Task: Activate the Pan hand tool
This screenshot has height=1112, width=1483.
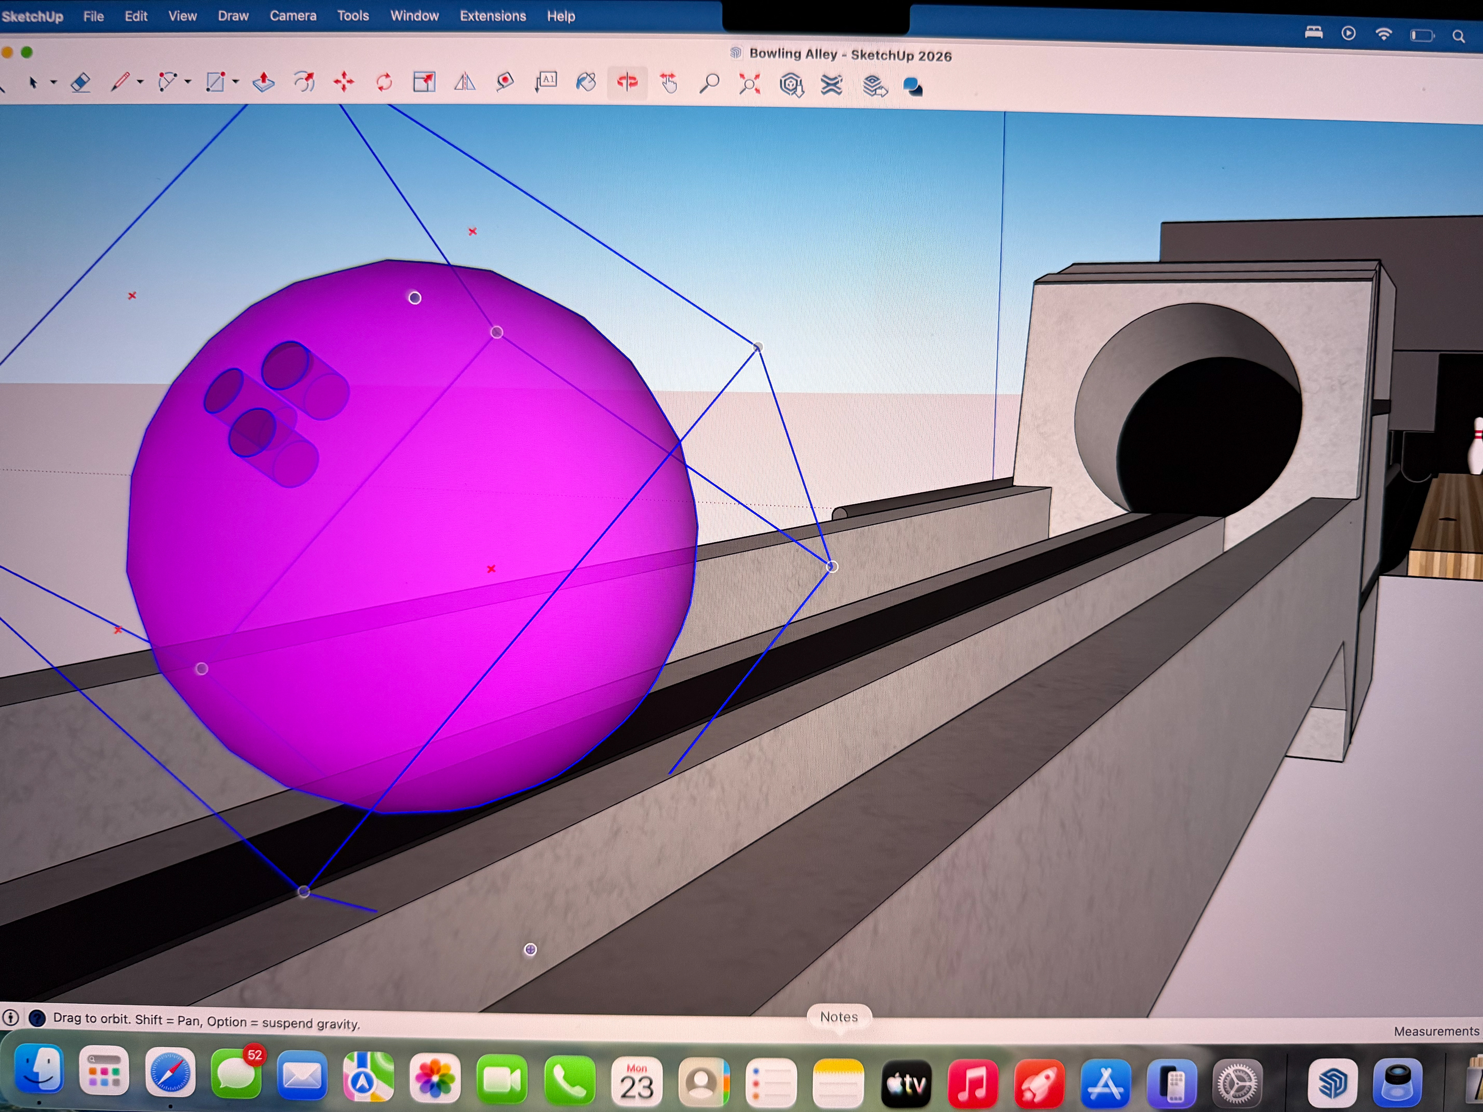Action: tap(669, 83)
